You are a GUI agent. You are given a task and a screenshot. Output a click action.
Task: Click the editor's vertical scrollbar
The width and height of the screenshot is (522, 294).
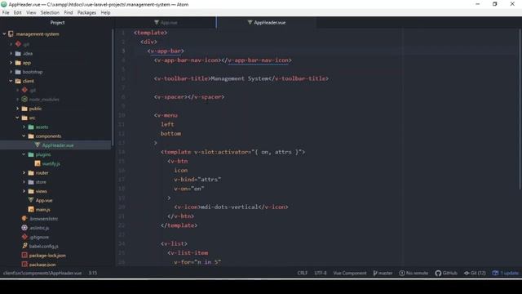[x=520, y=109]
